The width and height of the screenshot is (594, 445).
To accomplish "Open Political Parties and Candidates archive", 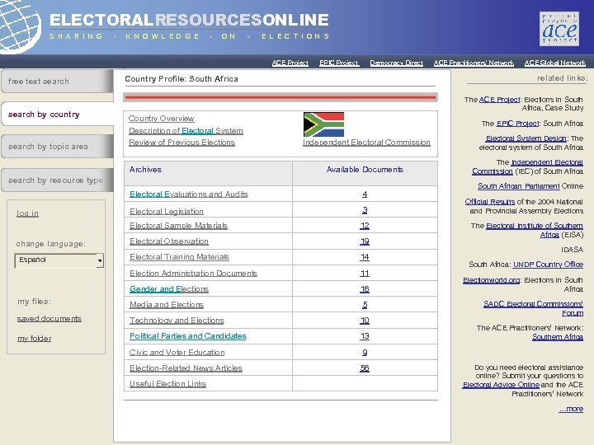I will pyautogui.click(x=188, y=336).
